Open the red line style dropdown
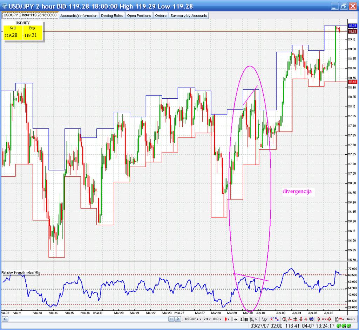 342,319
